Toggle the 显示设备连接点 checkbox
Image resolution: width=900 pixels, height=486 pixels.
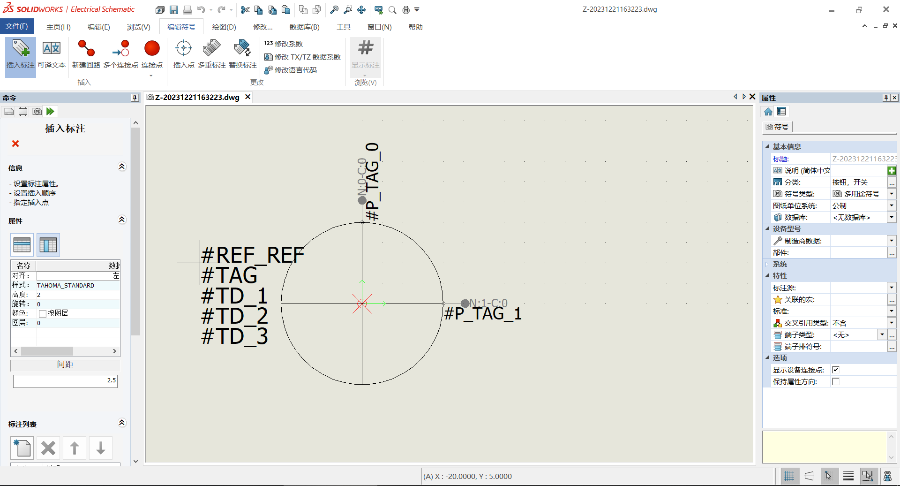[836, 370]
